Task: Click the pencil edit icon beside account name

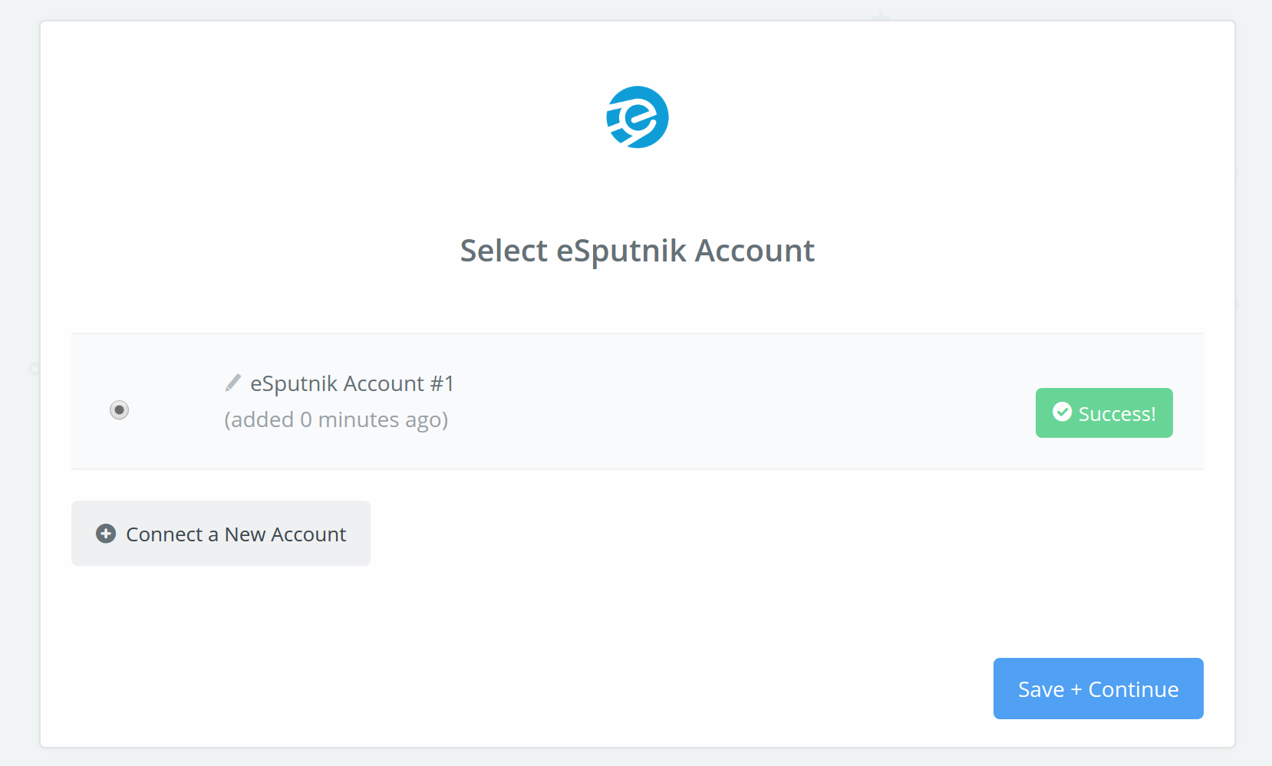Action: point(233,383)
